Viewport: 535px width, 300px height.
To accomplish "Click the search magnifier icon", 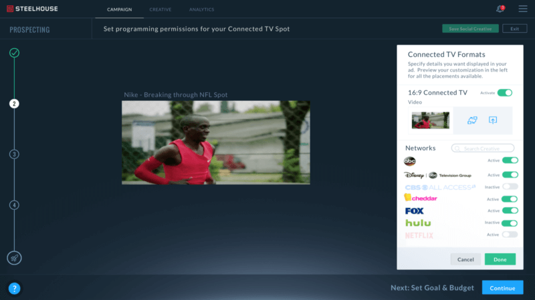I will point(457,148).
